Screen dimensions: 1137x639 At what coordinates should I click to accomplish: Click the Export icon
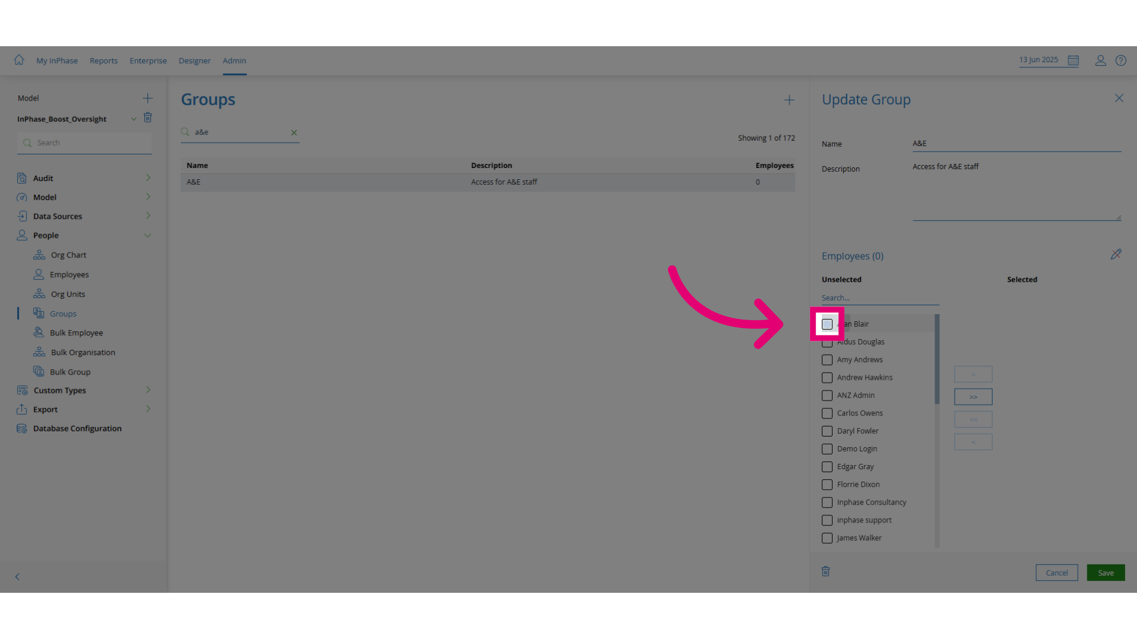coord(22,409)
